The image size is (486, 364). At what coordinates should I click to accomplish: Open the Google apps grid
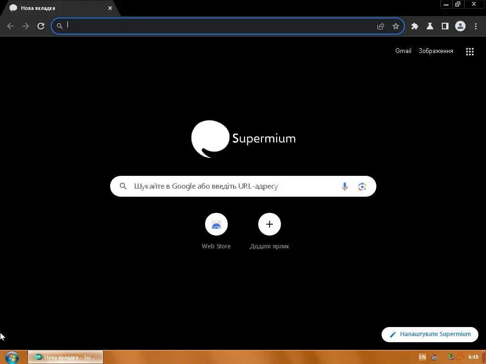click(x=470, y=52)
